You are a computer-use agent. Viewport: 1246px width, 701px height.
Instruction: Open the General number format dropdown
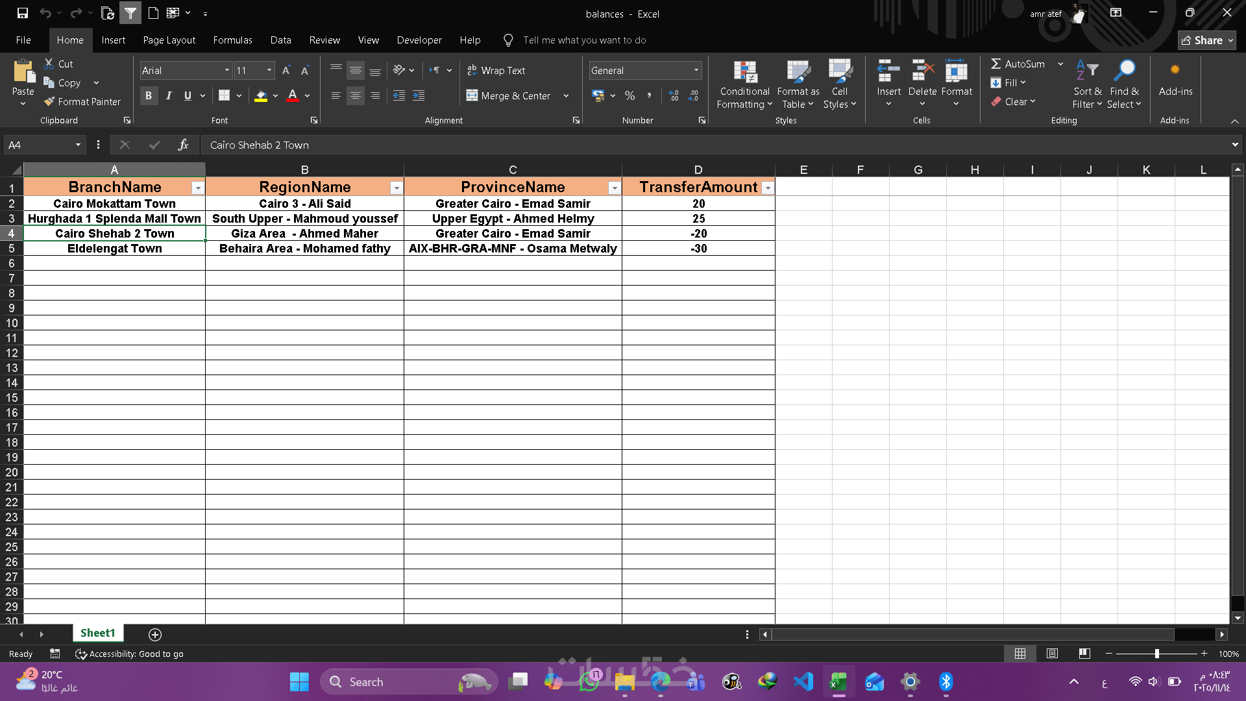click(x=696, y=70)
